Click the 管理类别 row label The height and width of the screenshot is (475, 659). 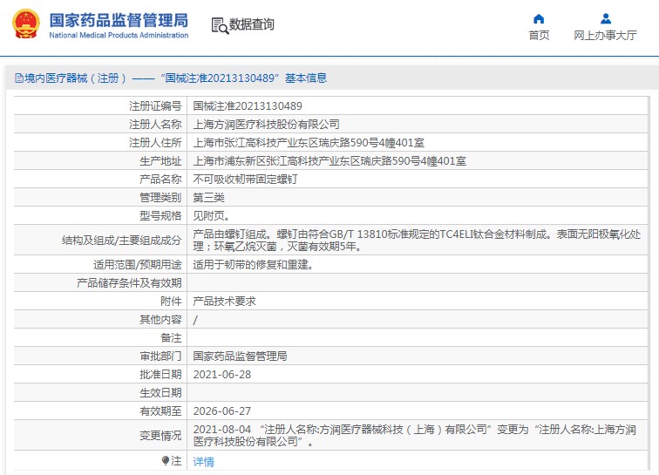pyautogui.click(x=160, y=198)
